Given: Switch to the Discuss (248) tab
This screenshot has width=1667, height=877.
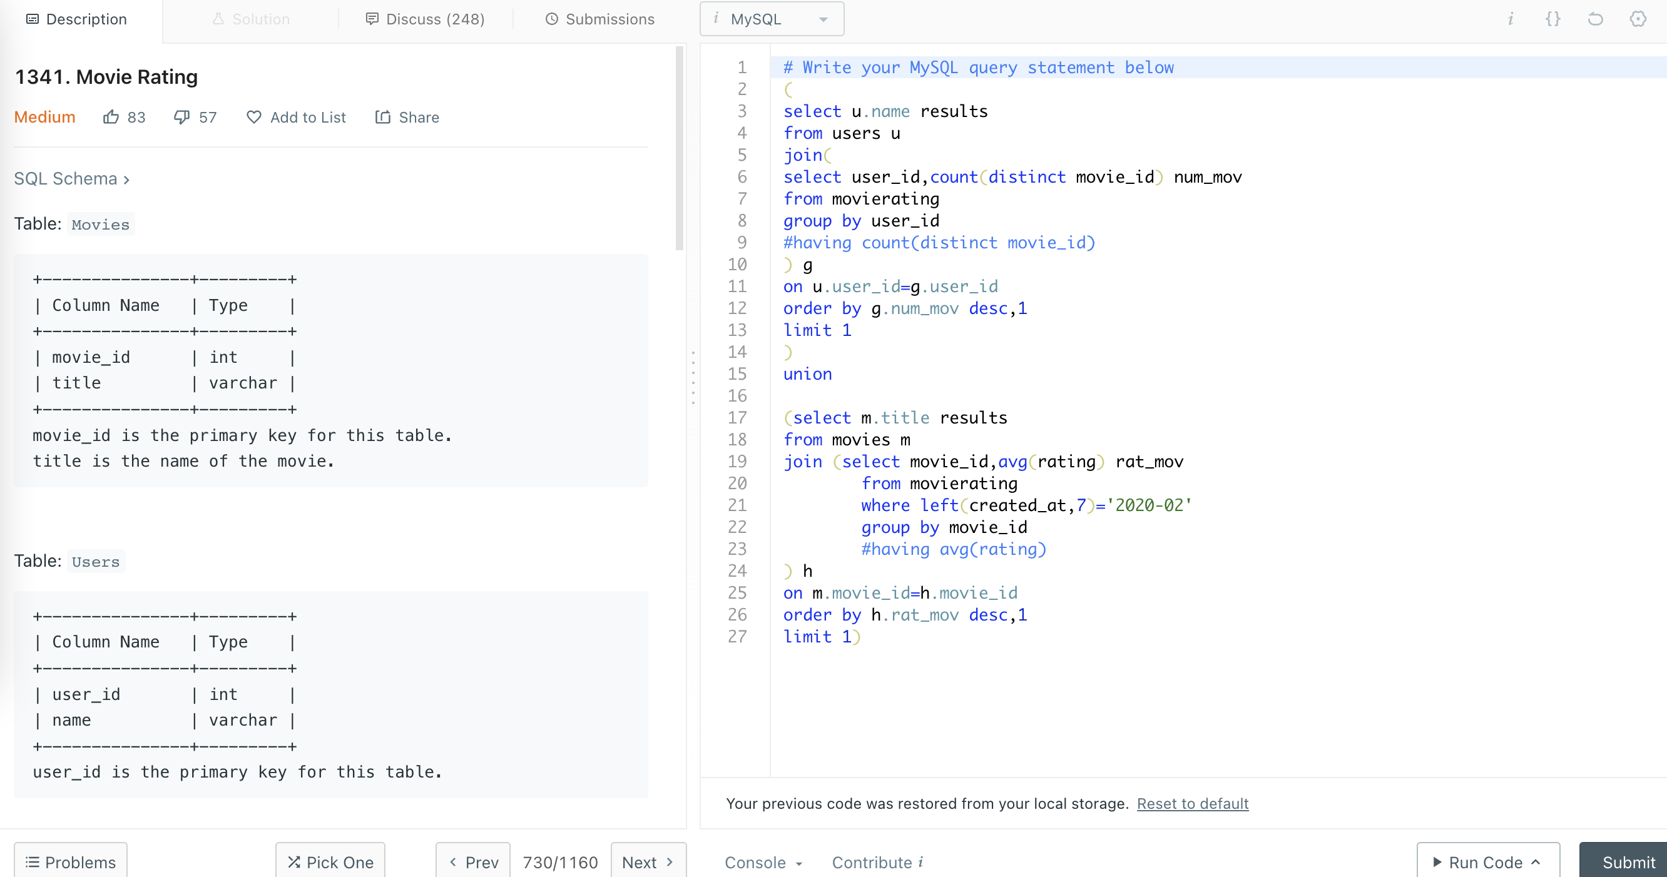Looking at the screenshot, I should pyautogui.click(x=425, y=19).
